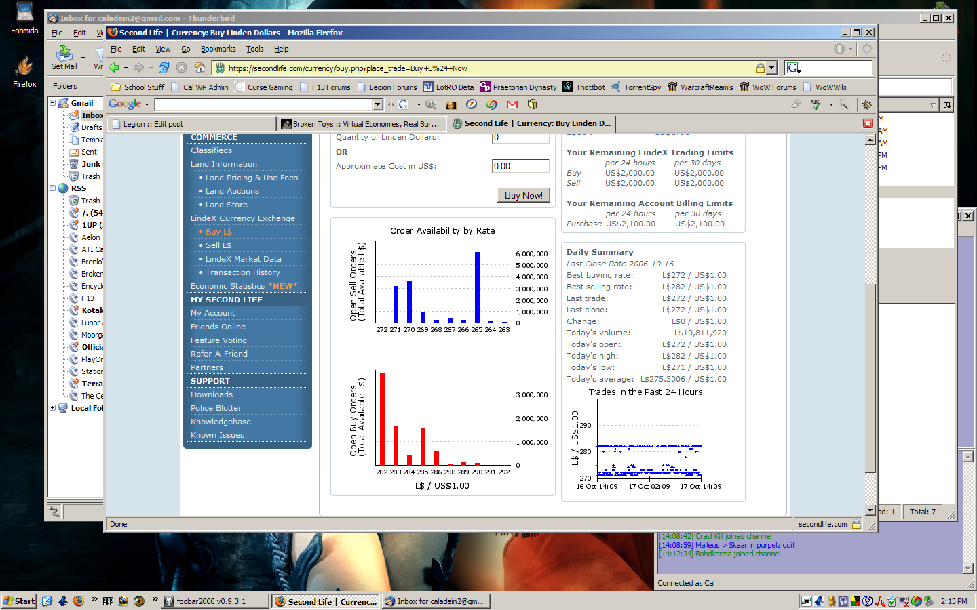
Task: Open WarcraftRealms bookmark
Action: pyautogui.click(x=700, y=87)
